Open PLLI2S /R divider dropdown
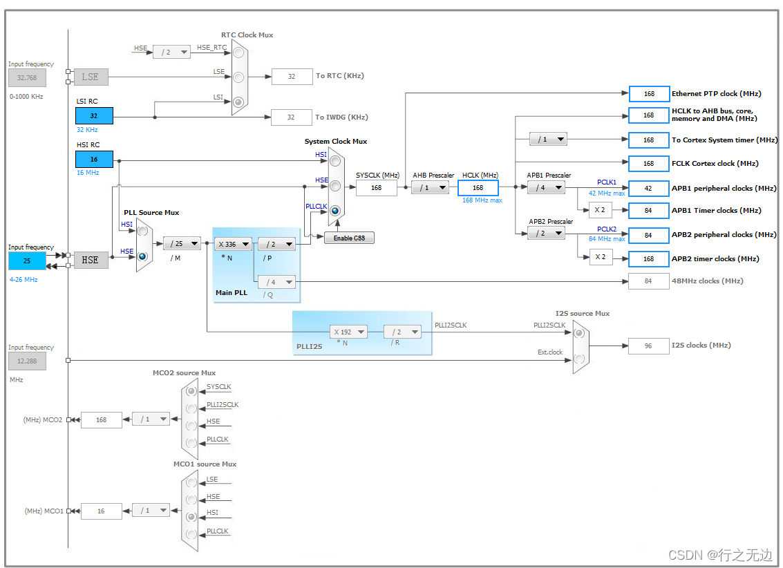This screenshot has height=568, width=783. (402, 332)
